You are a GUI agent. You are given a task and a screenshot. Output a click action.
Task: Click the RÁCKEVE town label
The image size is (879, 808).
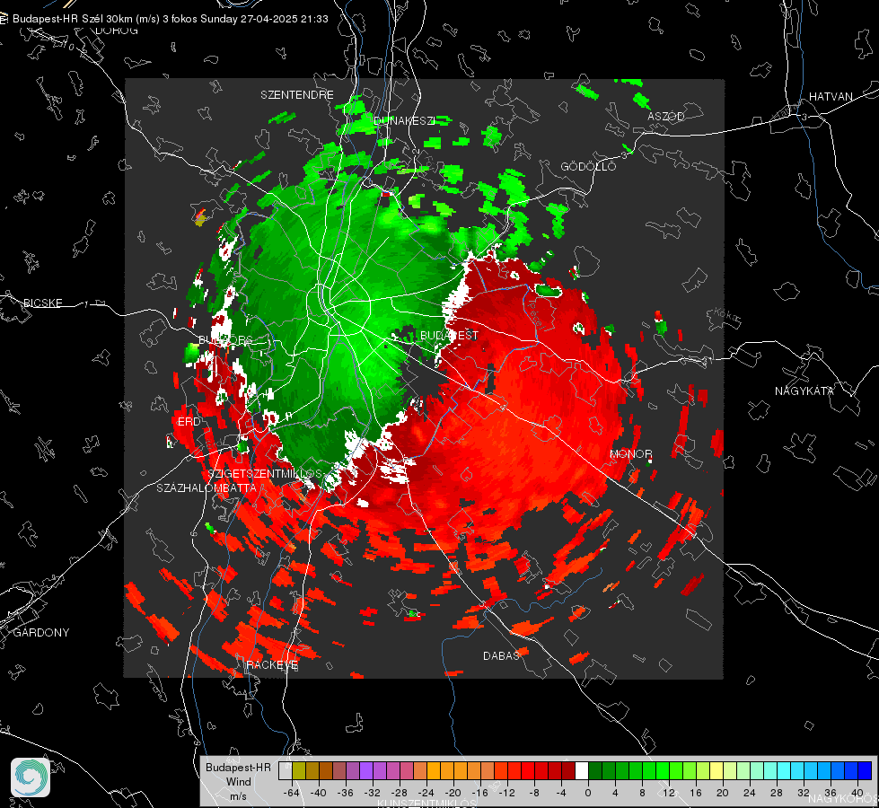pyautogui.click(x=272, y=664)
